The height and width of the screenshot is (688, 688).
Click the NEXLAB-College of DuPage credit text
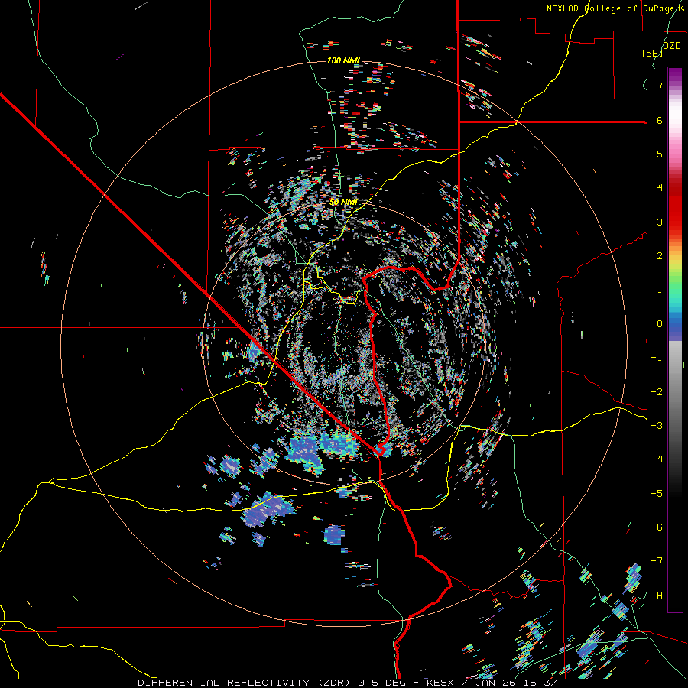pos(615,8)
